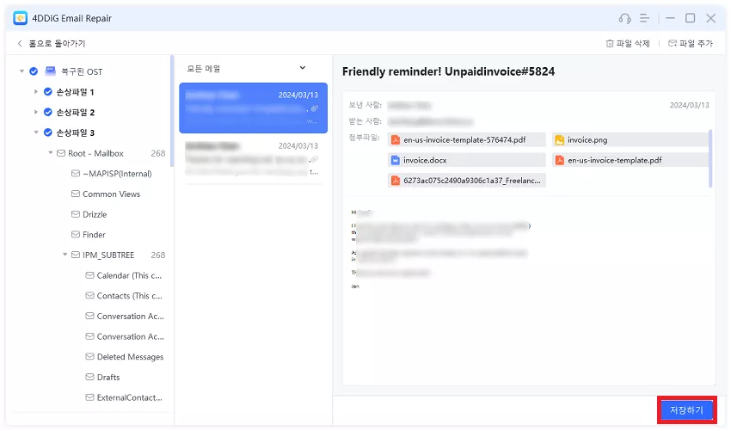Click the 4DDiG Email Repair app logo

20,18
